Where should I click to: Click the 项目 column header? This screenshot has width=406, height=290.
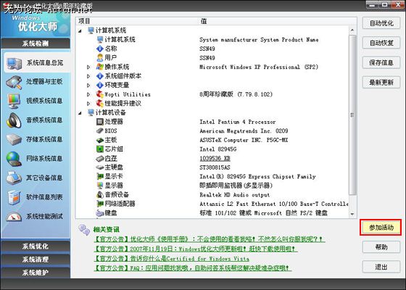tap(84, 21)
